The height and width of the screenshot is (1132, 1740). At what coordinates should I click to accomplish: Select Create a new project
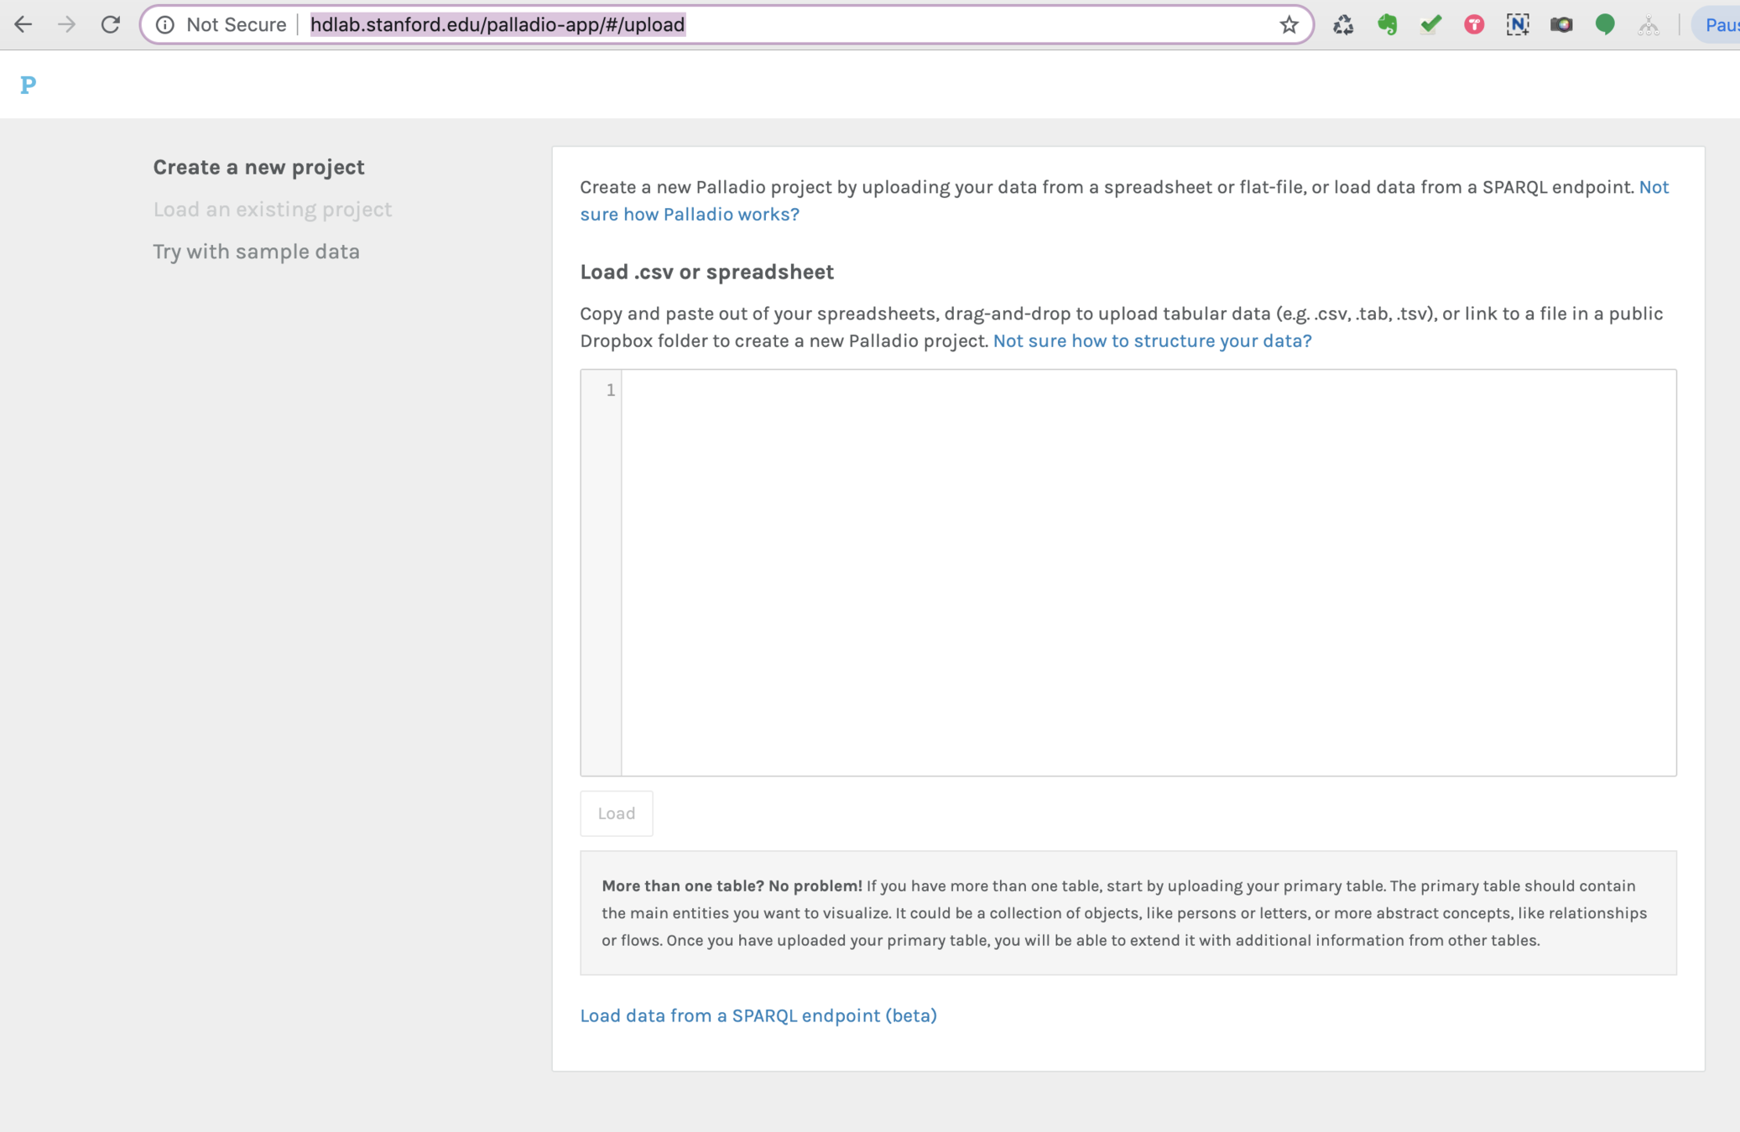pos(258,168)
